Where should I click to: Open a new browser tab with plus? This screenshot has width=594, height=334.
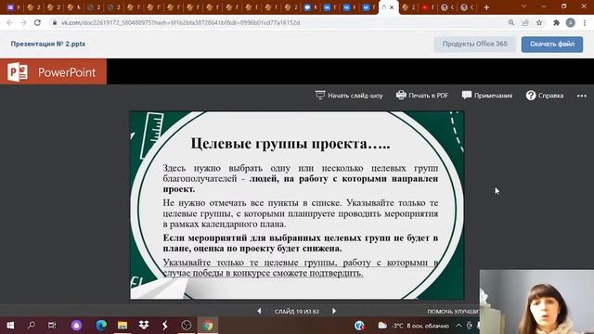point(486,7)
